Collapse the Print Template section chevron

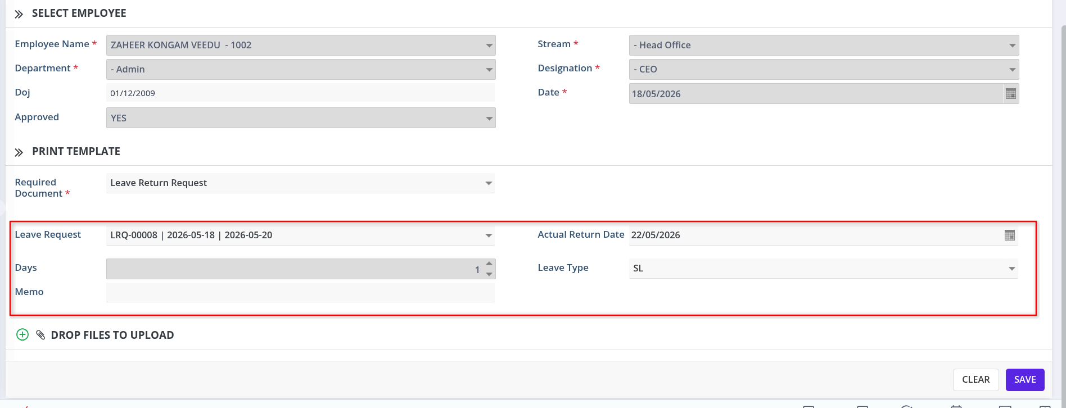[x=19, y=152]
